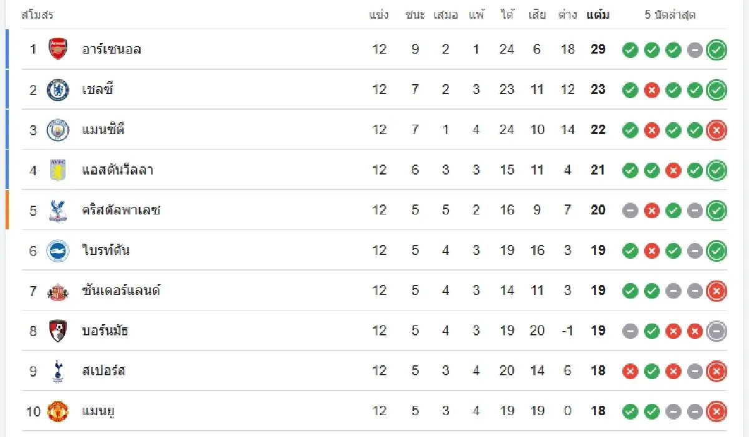Select the แต้ม points column header
This screenshot has width=749, height=437.
(598, 14)
